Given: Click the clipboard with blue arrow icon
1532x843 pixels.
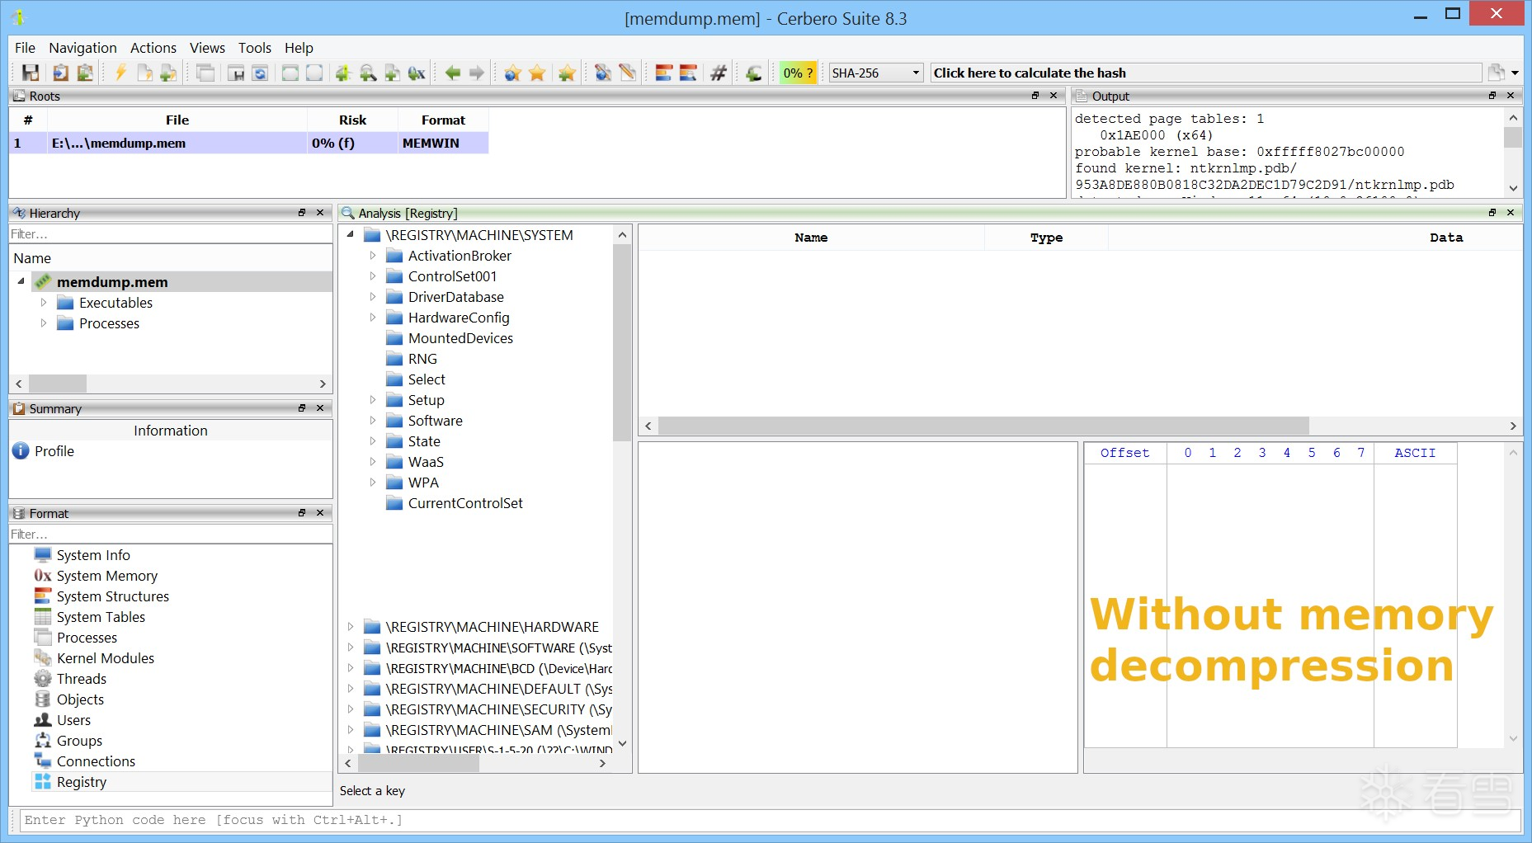Looking at the screenshot, I should 60,73.
